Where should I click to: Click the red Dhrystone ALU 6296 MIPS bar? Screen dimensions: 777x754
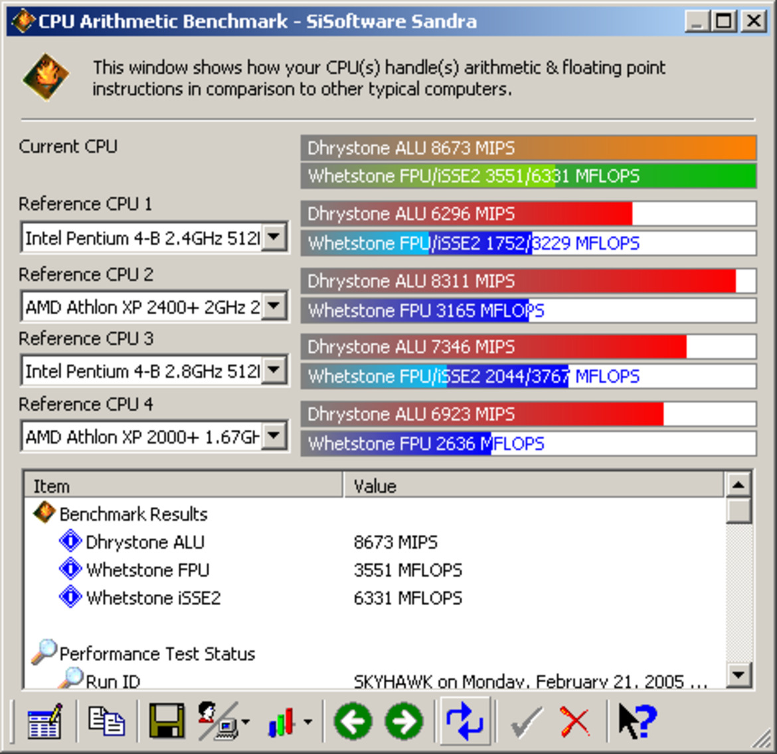tap(528, 213)
